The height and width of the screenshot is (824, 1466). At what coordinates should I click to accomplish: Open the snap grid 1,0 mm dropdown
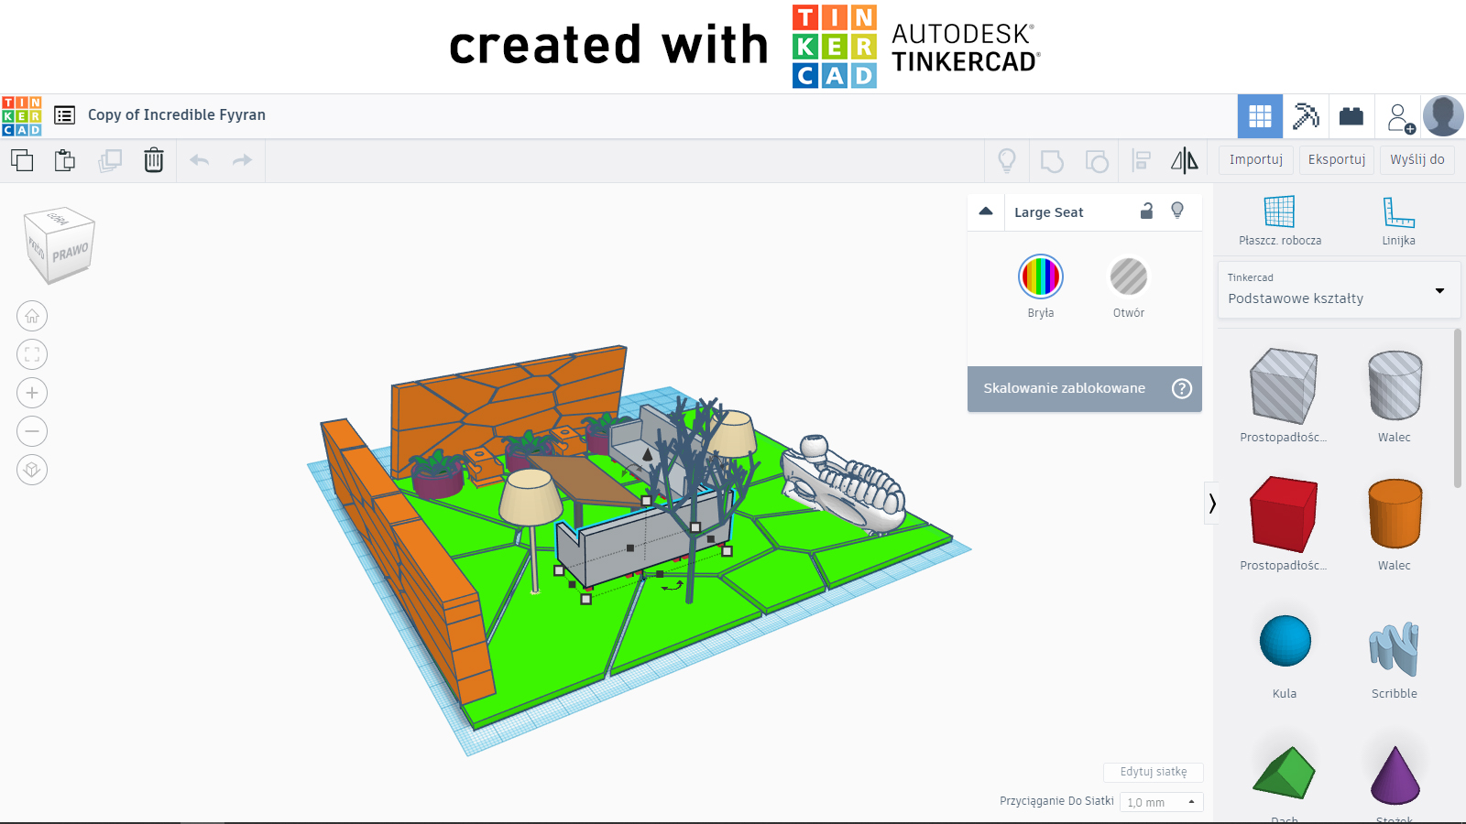[x=1162, y=802]
